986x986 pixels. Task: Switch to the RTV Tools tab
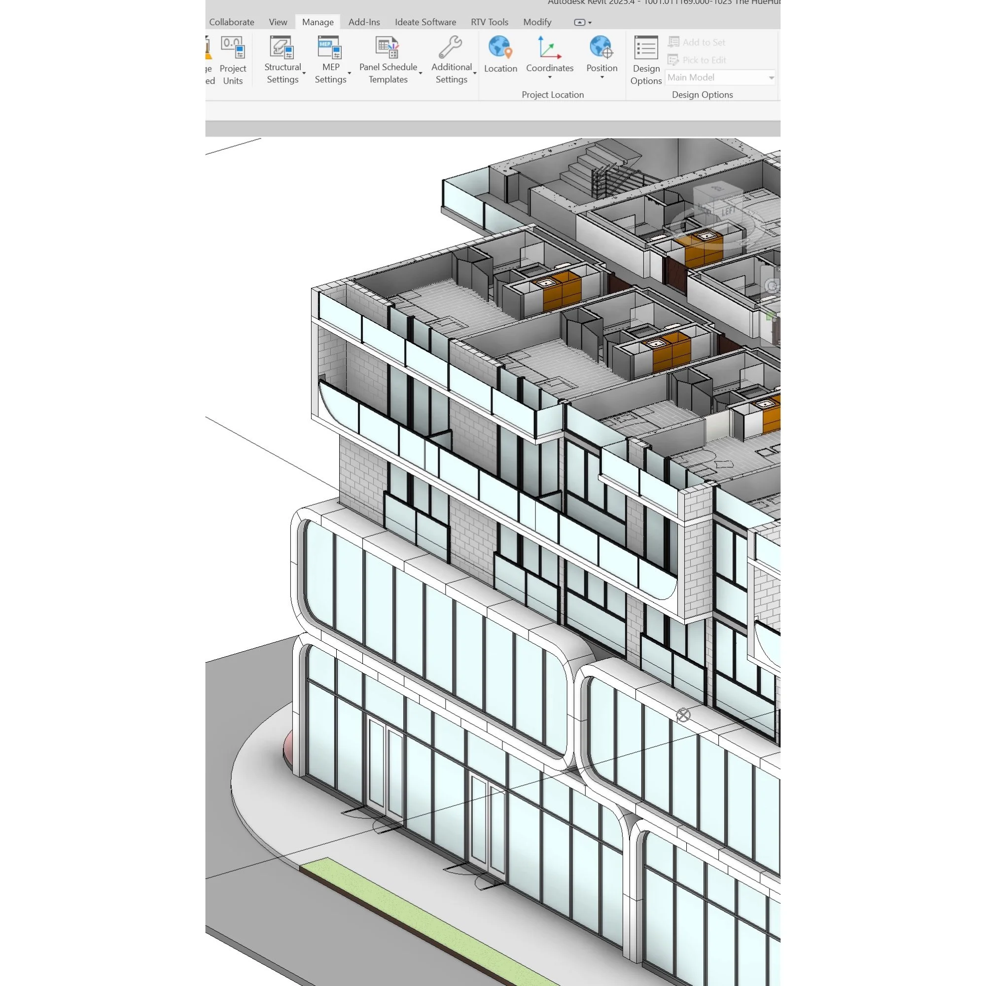(x=489, y=22)
